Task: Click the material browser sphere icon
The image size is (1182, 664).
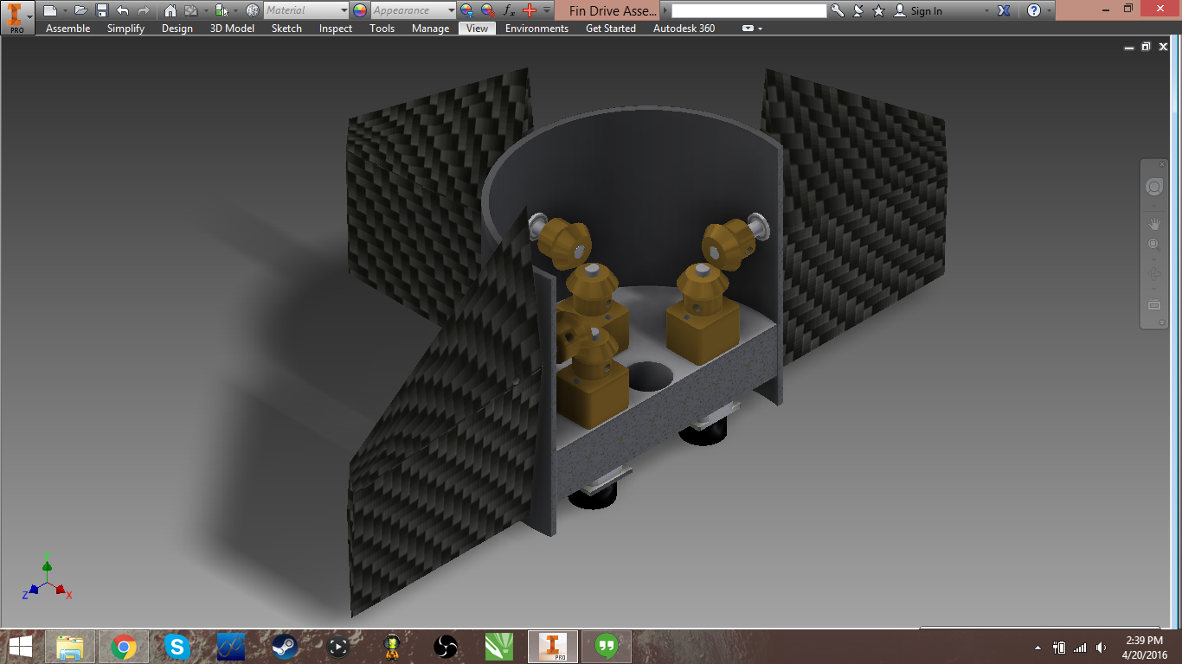Action: pyautogui.click(x=253, y=10)
